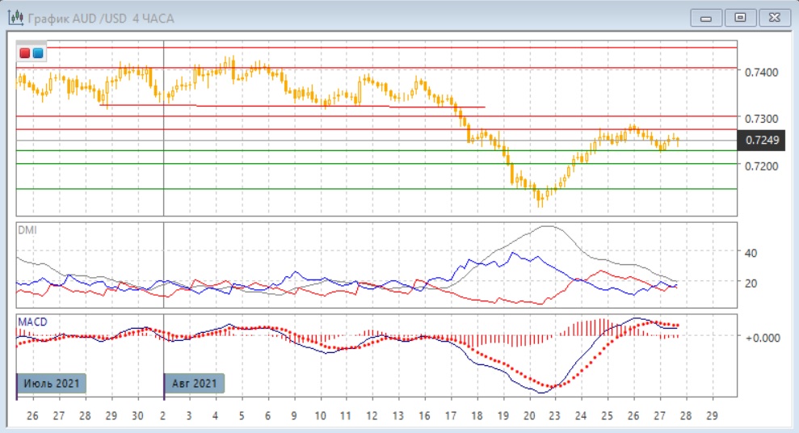
Task: Click the MACD indicator label
Action: [32, 322]
